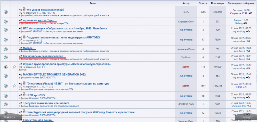Image resolution: width=257 pixels, height=122 pixels.
Task: Open the admin profile in the Энергомаш row
Action: (186, 86)
